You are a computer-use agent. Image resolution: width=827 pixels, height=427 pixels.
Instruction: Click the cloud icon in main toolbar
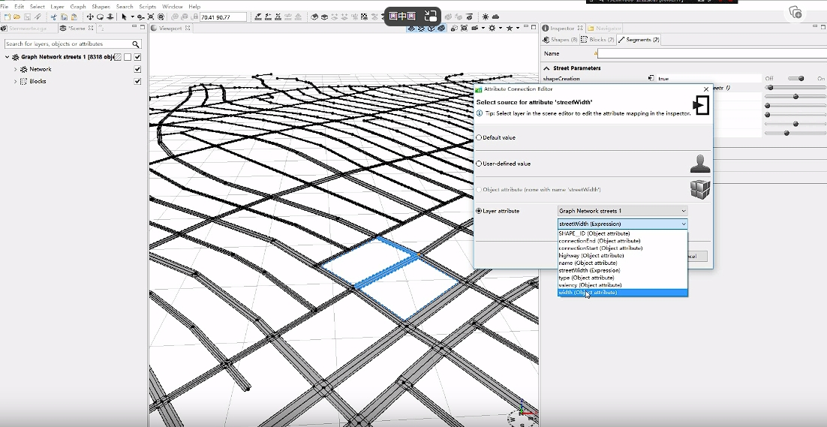495,17
